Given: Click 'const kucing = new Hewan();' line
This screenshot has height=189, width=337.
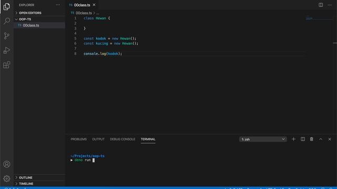Looking at the screenshot, I should click(x=111, y=44).
